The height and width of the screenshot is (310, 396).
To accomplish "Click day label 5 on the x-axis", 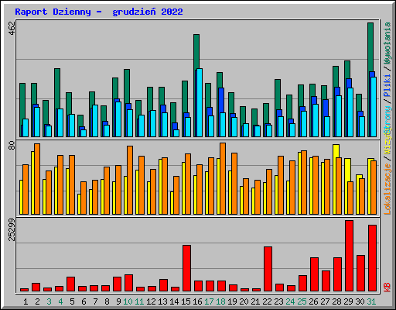I will 72,301.
